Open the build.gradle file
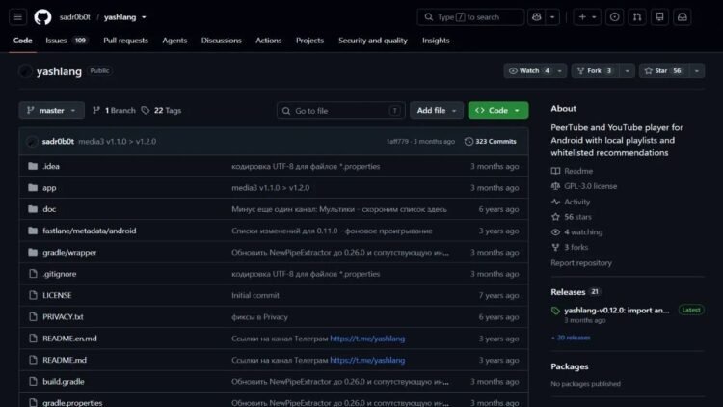Screen dimensions: 723x407 click(x=64, y=382)
